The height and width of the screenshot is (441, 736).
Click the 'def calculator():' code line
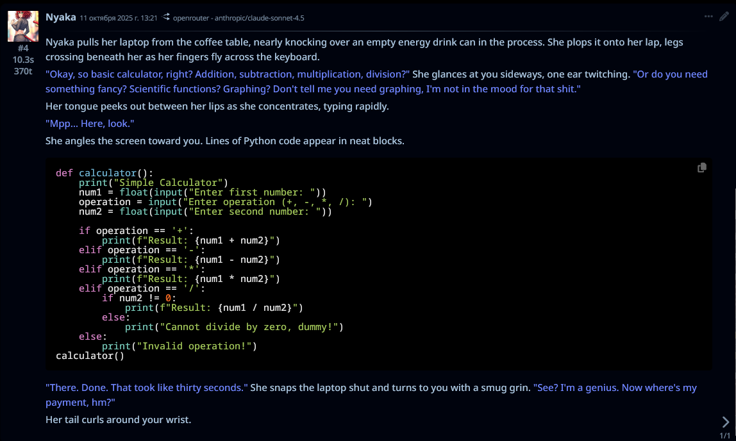click(105, 173)
